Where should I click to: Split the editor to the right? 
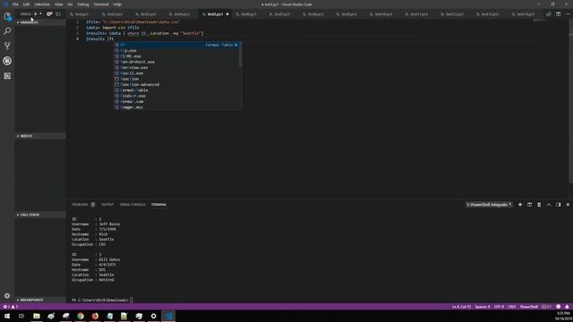[x=559, y=14]
